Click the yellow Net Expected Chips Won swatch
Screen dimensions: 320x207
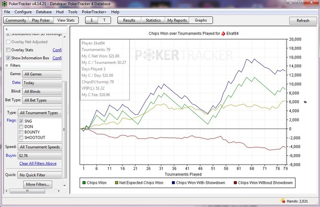117,183
